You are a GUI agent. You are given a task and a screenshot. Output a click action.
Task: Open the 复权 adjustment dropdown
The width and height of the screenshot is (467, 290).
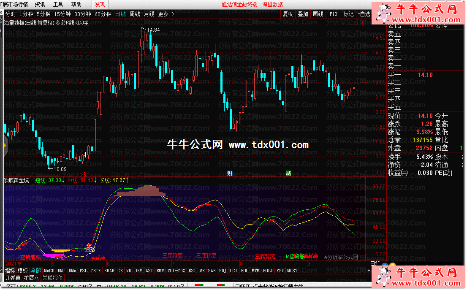click(288, 14)
